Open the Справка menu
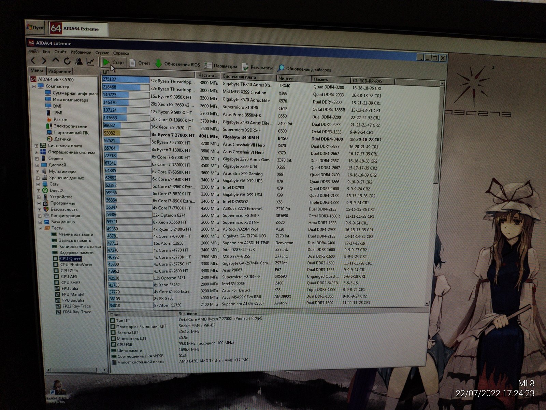This screenshot has width=546, height=410. pyautogui.click(x=121, y=53)
